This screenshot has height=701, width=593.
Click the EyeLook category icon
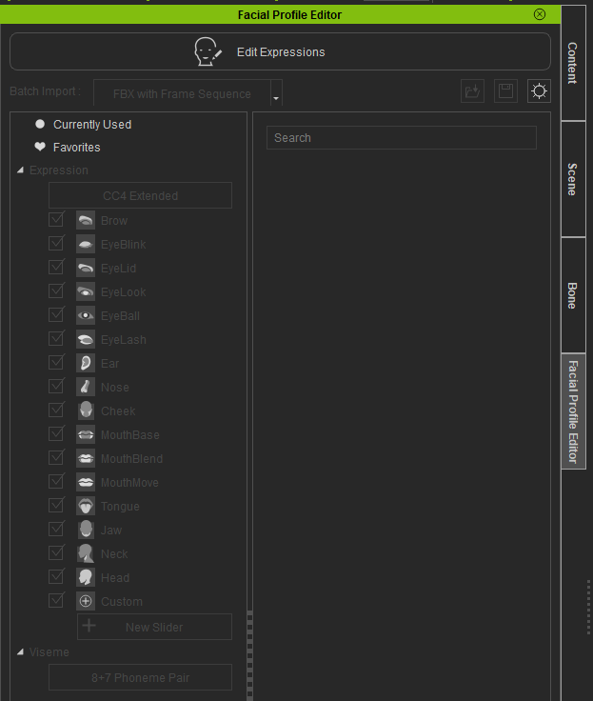pyautogui.click(x=86, y=292)
